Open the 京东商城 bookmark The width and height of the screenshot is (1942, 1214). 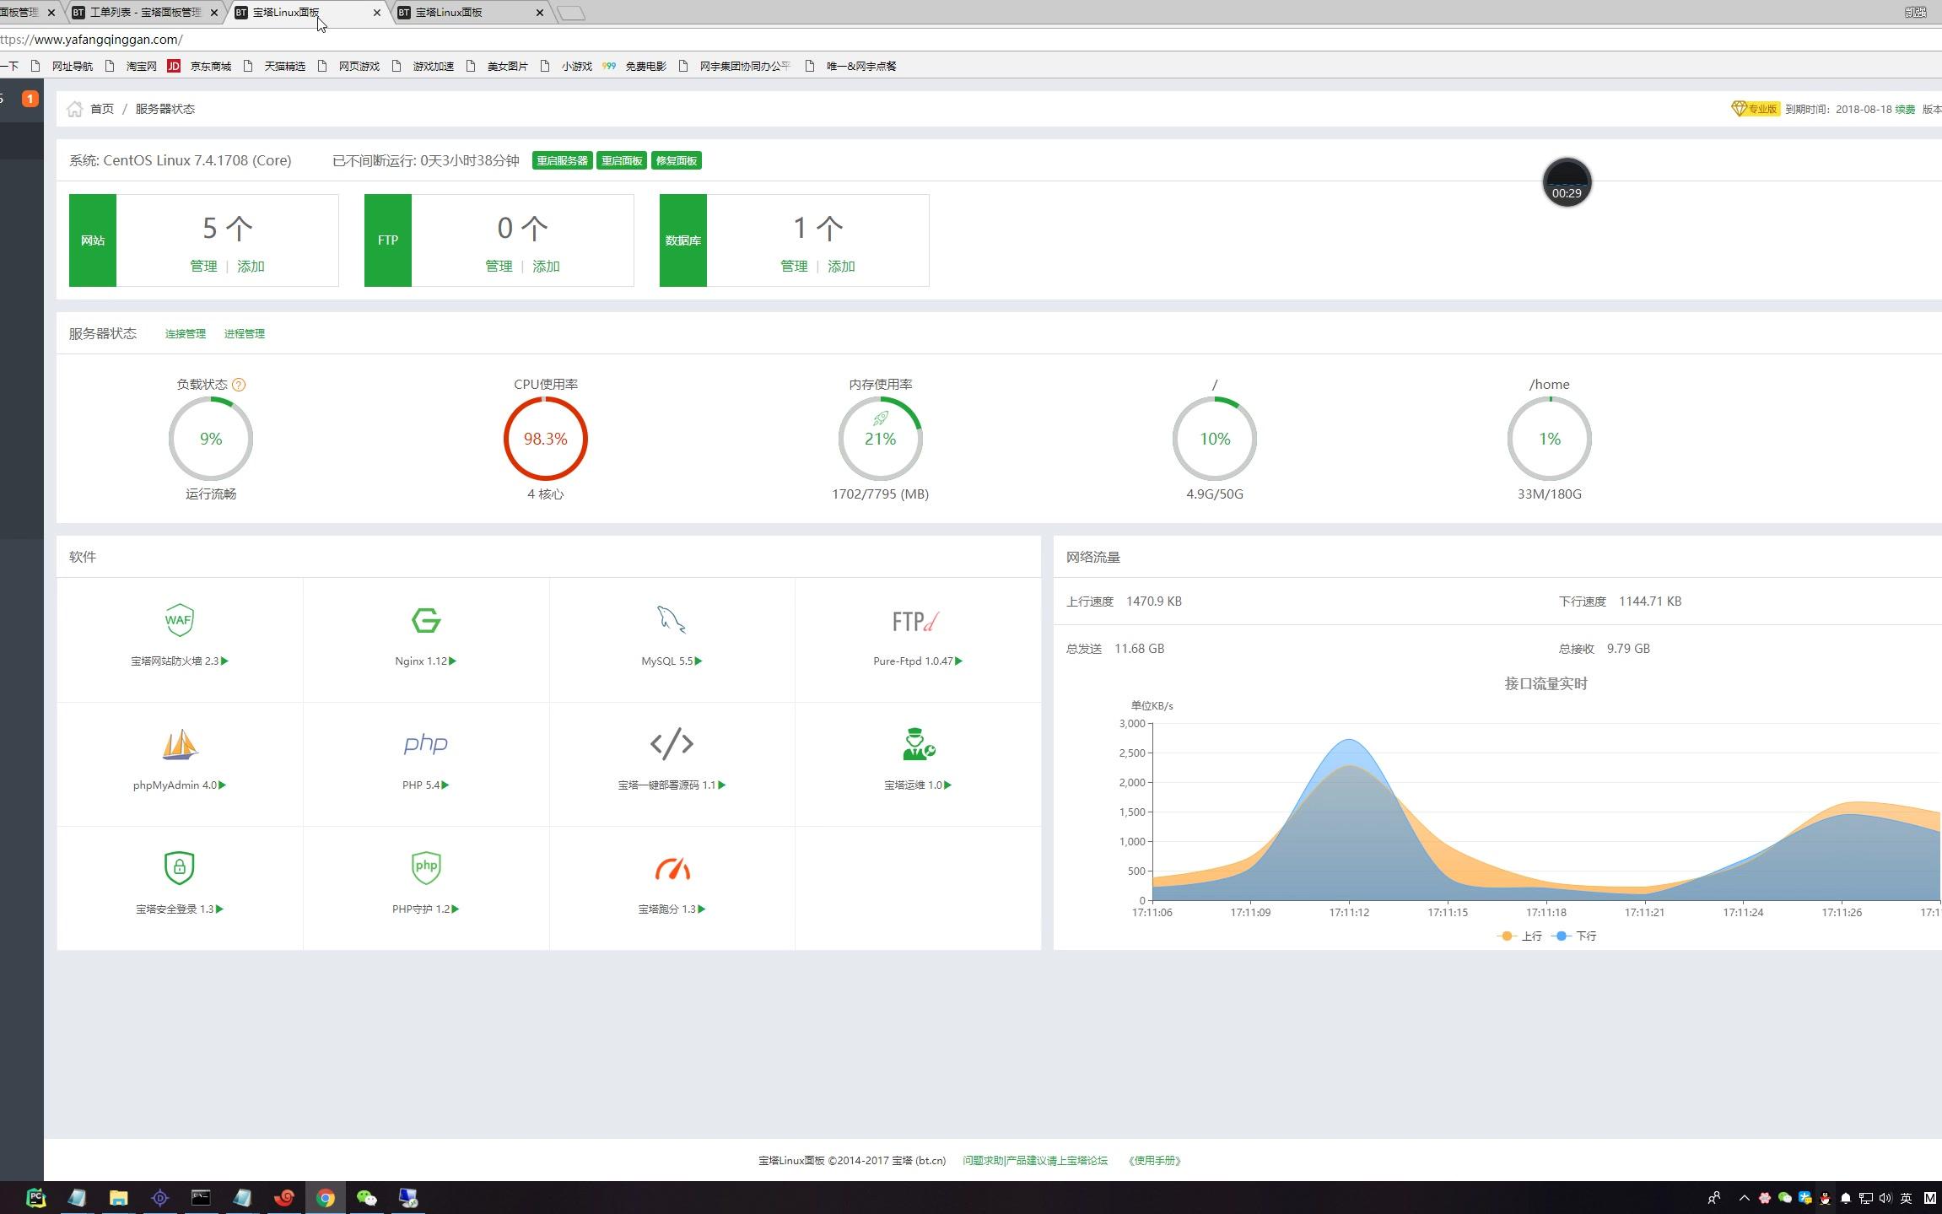[x=200, y=66]
